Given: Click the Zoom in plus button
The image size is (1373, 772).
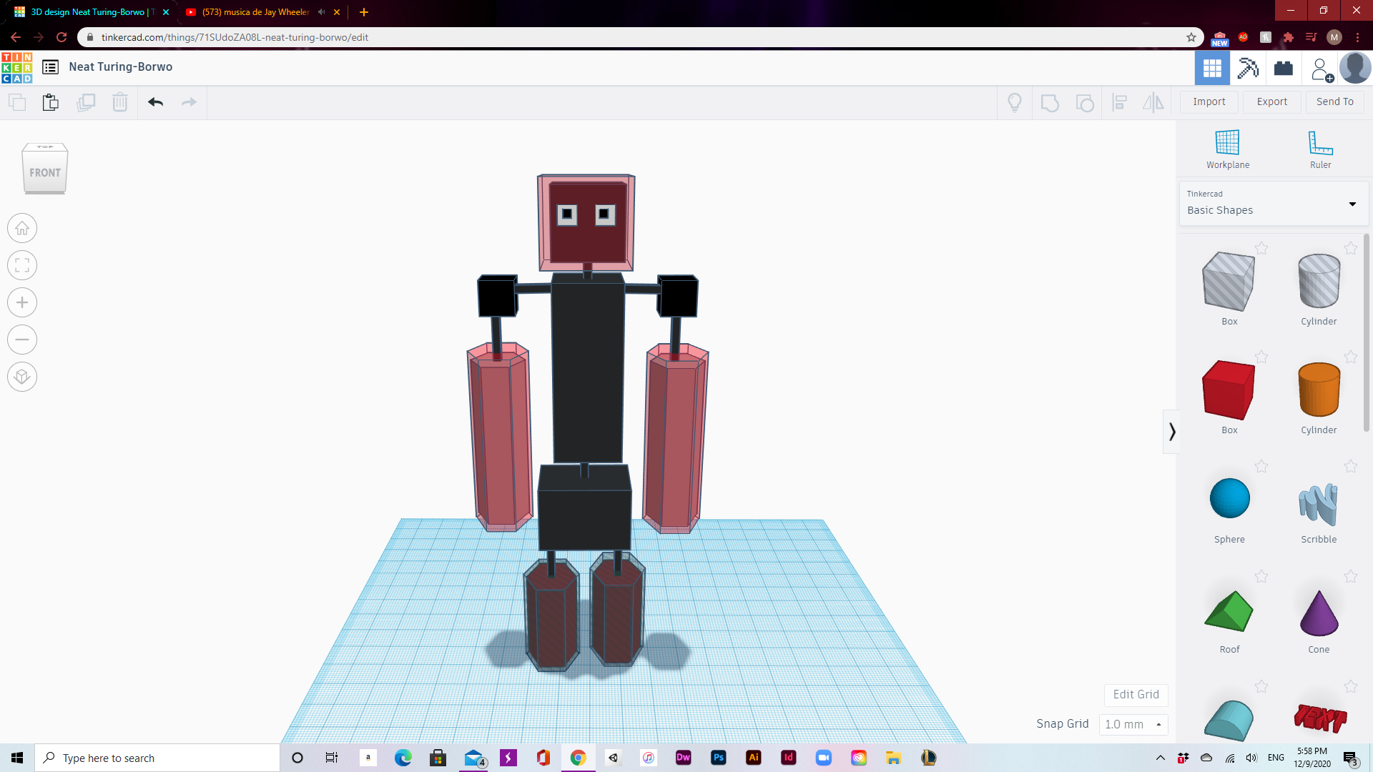Looking at the screenshot, I should pos(22,303).
